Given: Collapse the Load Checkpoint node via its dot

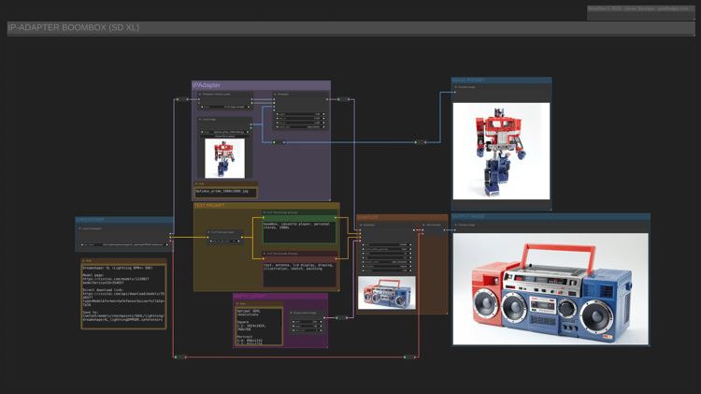Looking at the screenshot, I should tap(80, 228).
